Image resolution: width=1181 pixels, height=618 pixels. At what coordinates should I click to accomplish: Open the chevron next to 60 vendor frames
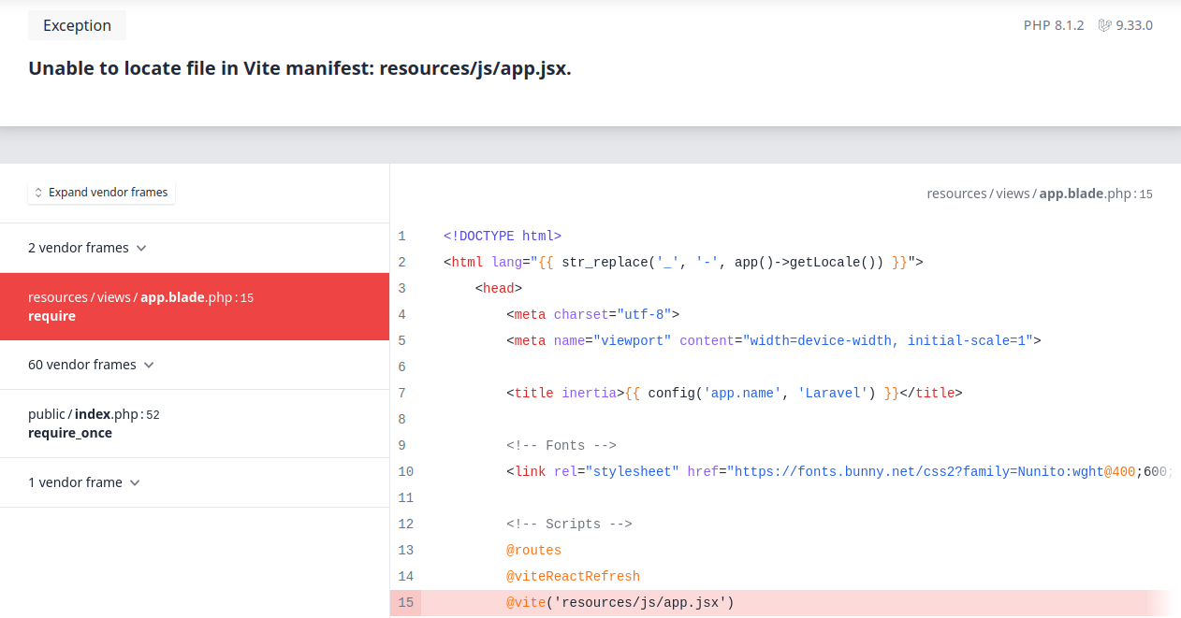click(150, 365)
